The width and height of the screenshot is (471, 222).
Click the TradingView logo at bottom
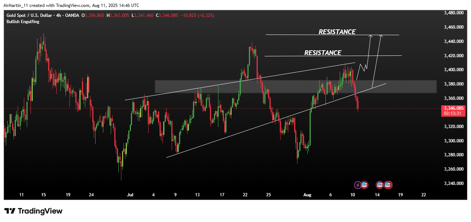pyautogui.click(x=33, y=211)
